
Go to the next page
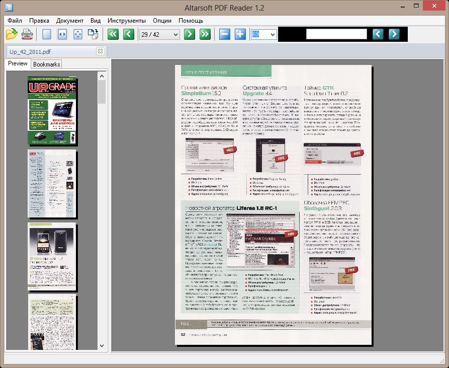(189, 34)
